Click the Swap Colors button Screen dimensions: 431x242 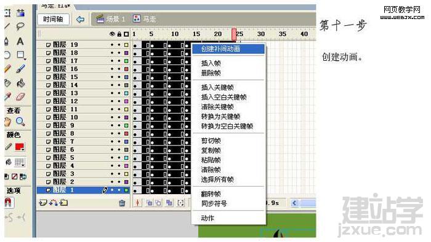pos(23,176)
